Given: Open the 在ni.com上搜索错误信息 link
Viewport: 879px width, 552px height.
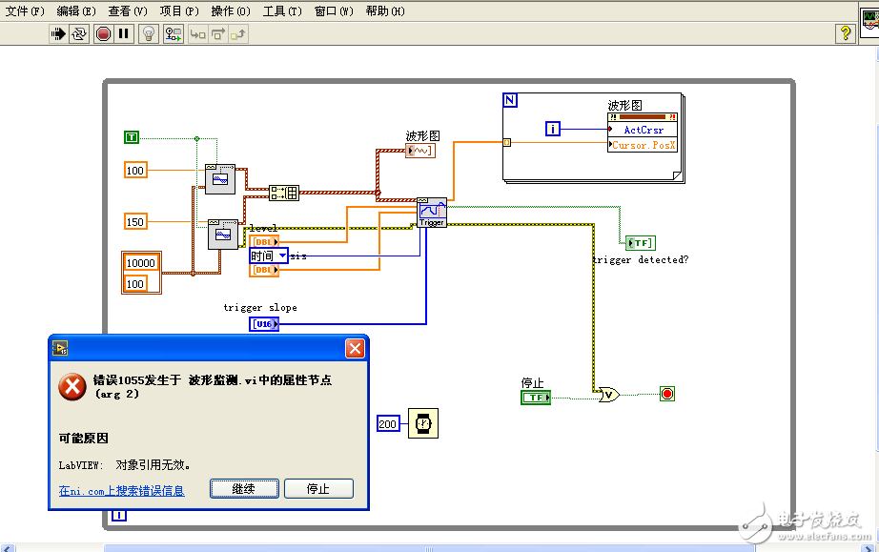Looking at the screenshot, I should coord(122,491).
